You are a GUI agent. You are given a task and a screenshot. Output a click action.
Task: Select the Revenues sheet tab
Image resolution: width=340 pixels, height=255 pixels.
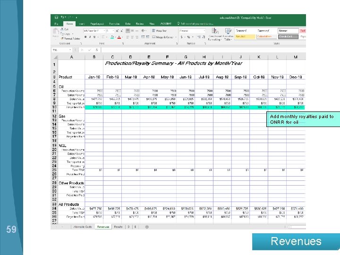click(103, 227)
